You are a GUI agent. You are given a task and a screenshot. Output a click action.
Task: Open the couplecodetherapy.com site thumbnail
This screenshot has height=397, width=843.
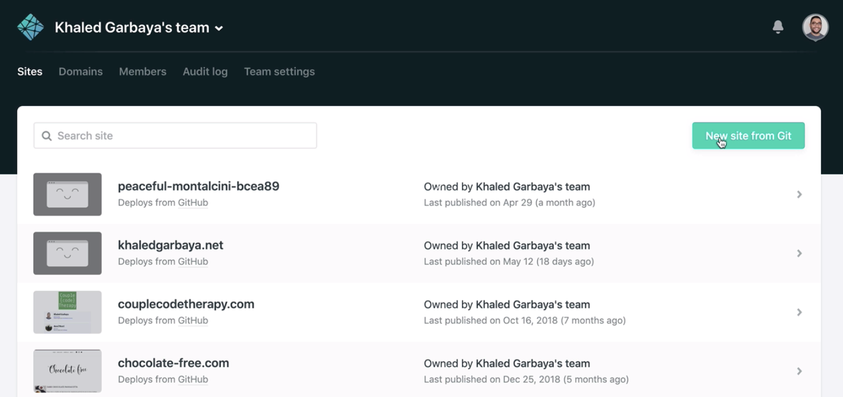pyautogui.click(x=67, y=312)
